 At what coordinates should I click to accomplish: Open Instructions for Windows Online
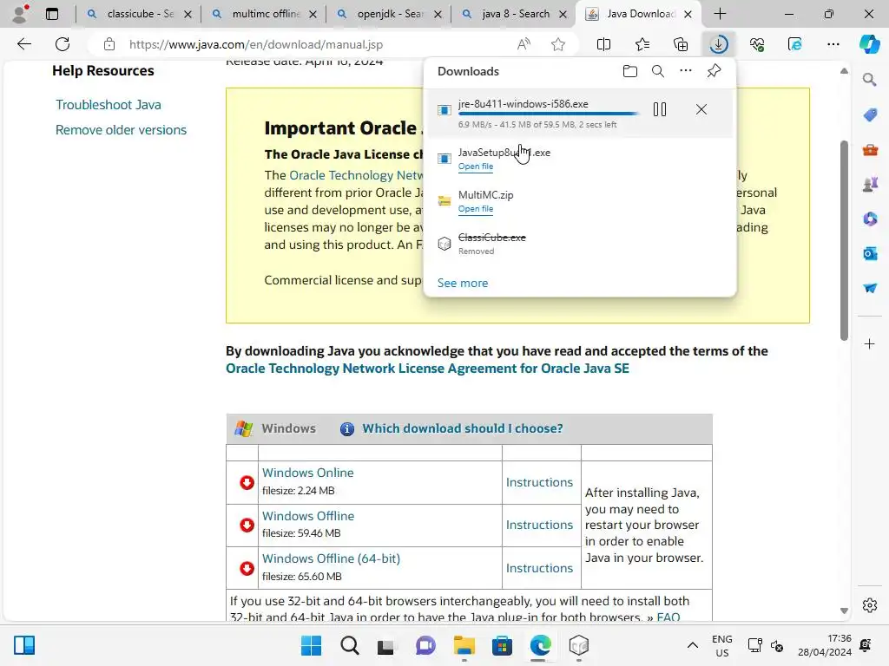(539, 482)
